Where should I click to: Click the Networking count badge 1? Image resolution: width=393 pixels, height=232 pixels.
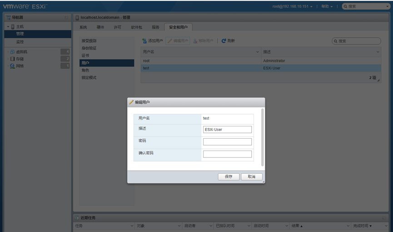pos(65,66)
